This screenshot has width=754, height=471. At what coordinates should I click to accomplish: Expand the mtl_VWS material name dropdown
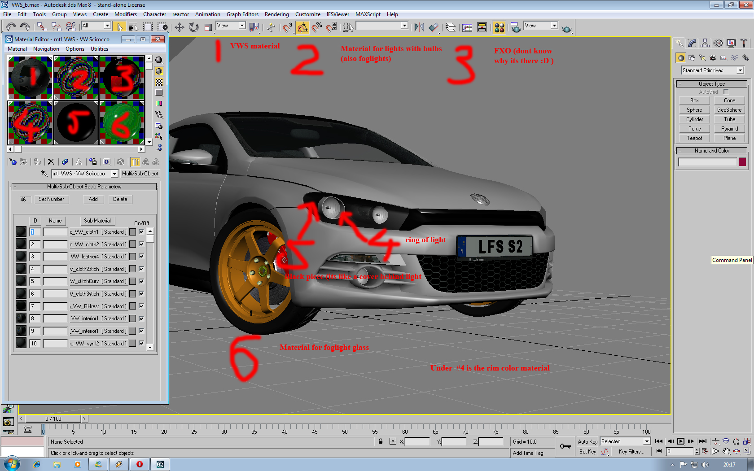[x=114, y=174]
